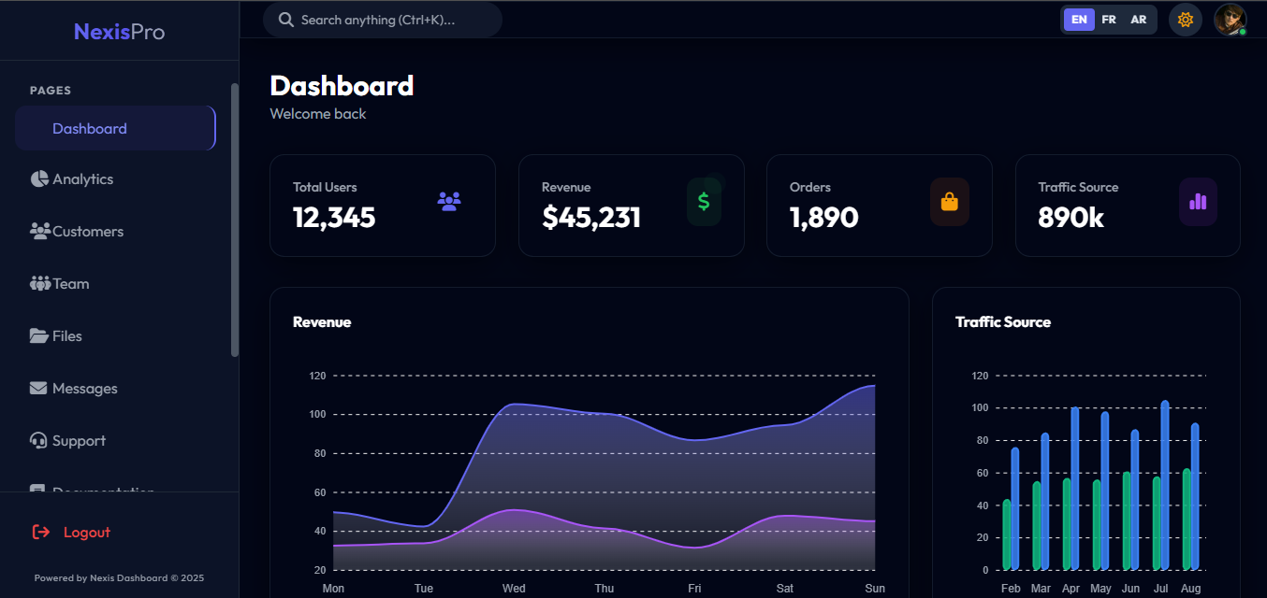Click the green dollar Revenue icon

tap(704, 201)
